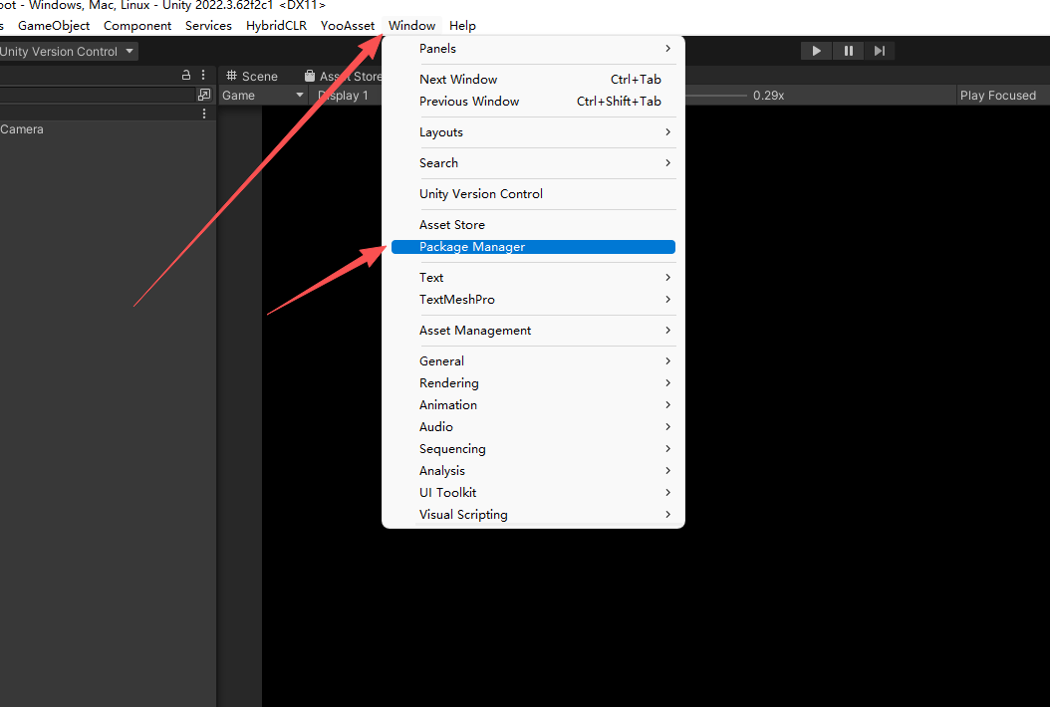Open the Services menu
This screenshot has height=707, width=1050.
pos(208,26)
